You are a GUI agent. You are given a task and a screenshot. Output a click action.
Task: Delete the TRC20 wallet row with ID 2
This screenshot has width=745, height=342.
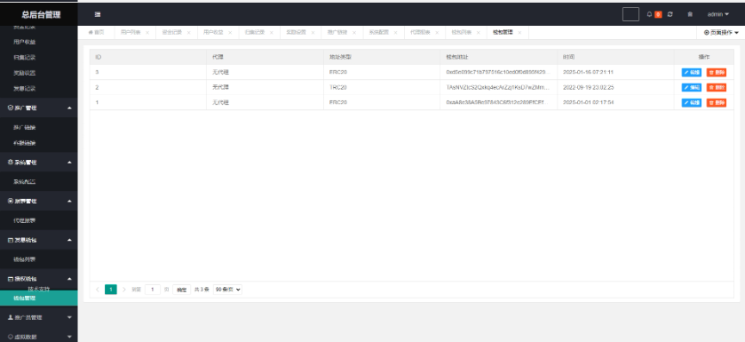(x=716, y=87)
